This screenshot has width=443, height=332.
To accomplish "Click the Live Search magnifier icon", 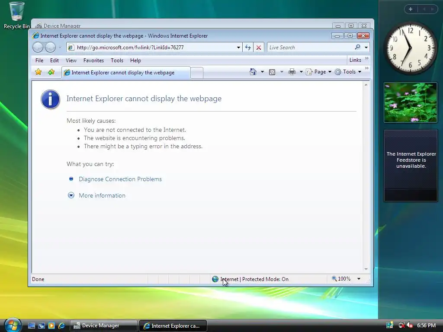I will click(358, 47).
